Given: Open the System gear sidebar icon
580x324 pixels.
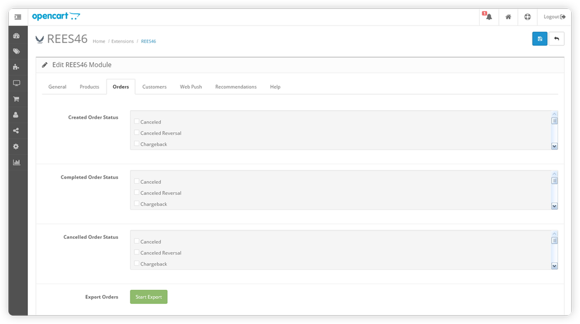Looking at the screenshot, I should (16, 147).
